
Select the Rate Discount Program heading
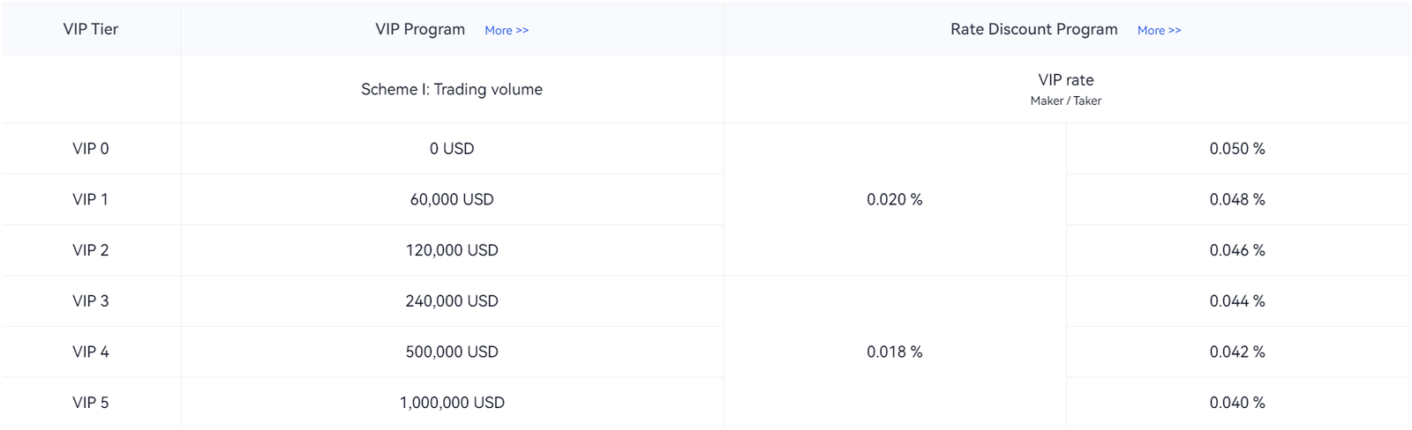1033,29
